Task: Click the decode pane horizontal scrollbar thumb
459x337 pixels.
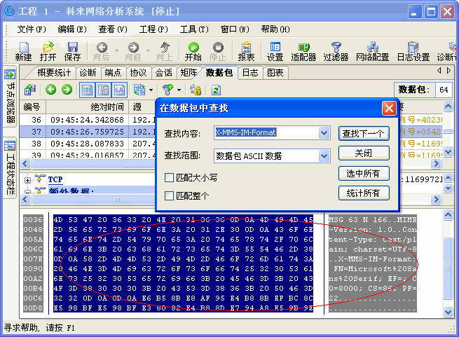Action: (x=117, y=200)
